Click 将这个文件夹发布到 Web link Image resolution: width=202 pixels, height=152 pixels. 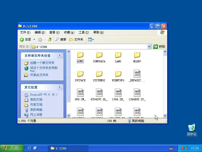click(44, 69)
